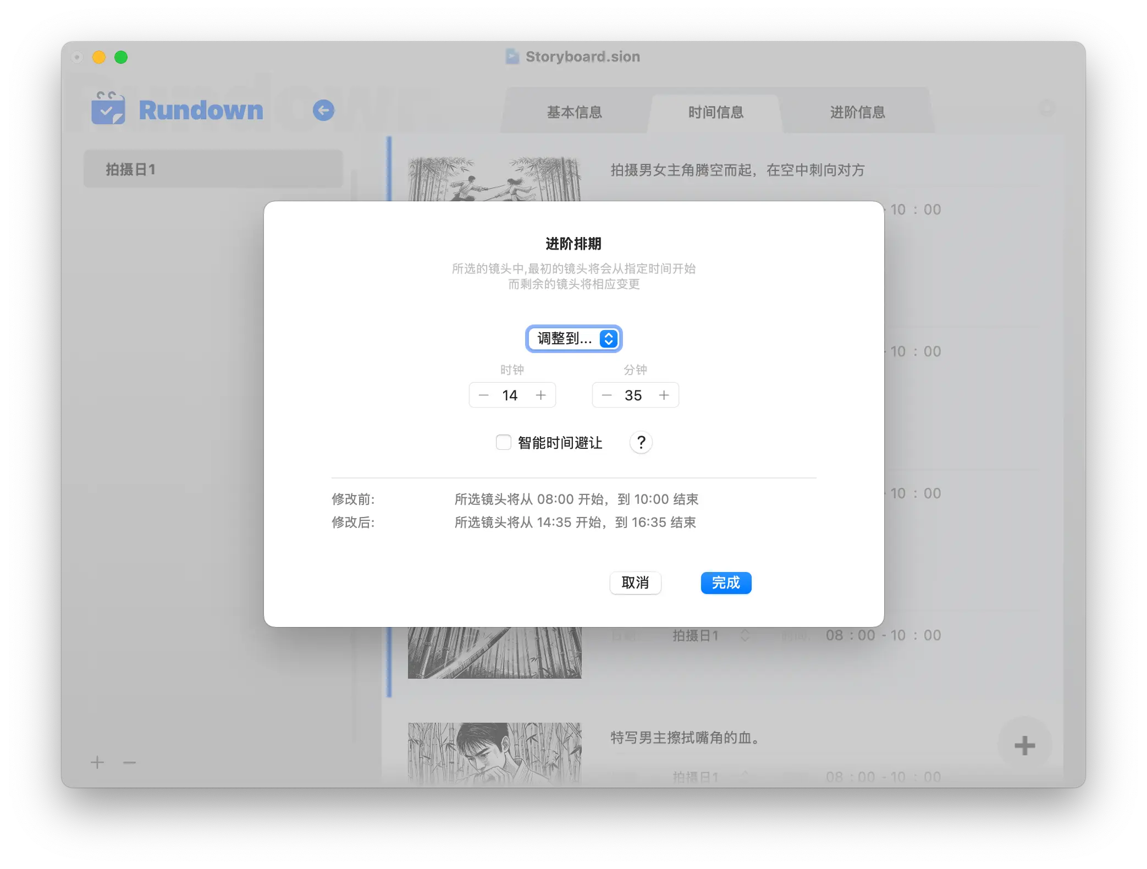Decrease the minute value with minus stepper
Image resolution: width=1147 pixels, height=869 pixels.
tap(606, 395)
